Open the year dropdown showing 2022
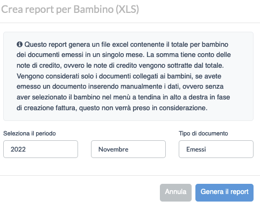 [40, 149]
